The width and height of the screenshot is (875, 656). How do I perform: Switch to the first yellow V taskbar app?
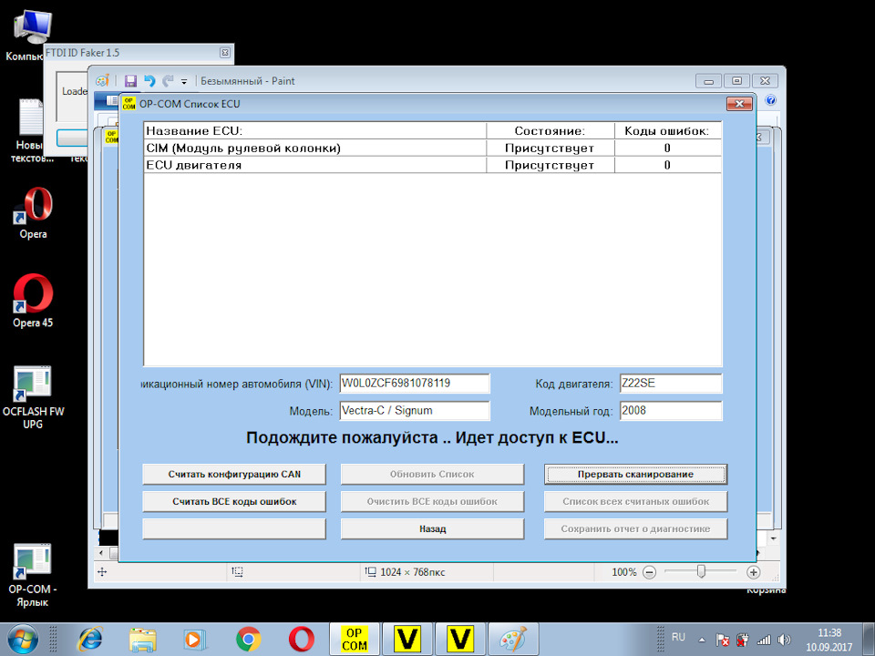[407, 640]
